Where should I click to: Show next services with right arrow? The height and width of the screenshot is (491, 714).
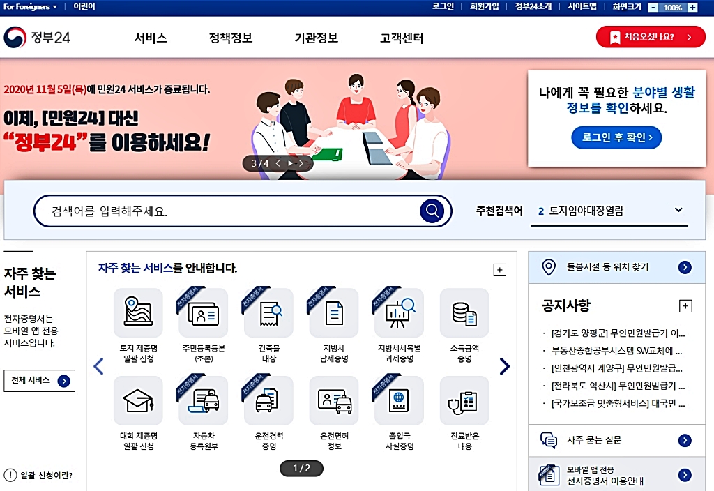click(504, 365)
